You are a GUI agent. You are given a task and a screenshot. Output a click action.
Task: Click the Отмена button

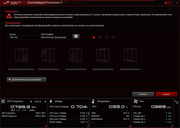(143, 94)
